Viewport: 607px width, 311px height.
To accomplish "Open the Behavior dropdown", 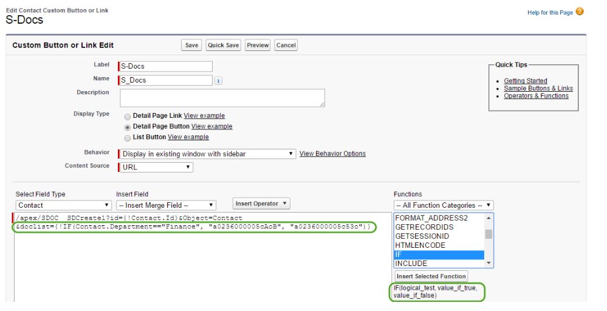I will click(x=208, y=154).
